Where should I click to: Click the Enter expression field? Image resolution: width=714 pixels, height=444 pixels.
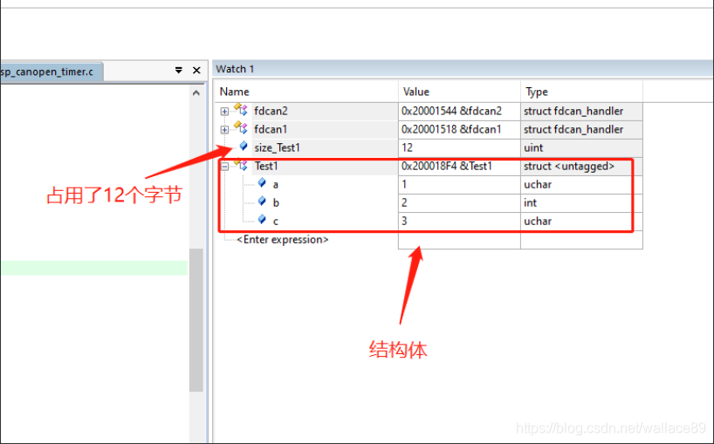[282, 240]
